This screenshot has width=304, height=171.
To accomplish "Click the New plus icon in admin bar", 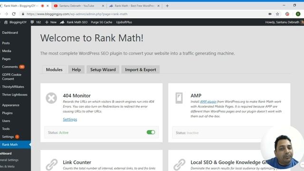I will pyautogui.click(x=47, y=22).
